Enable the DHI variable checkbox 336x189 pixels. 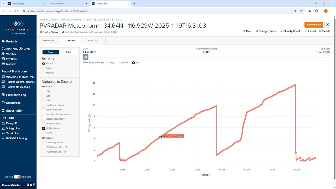44,96
